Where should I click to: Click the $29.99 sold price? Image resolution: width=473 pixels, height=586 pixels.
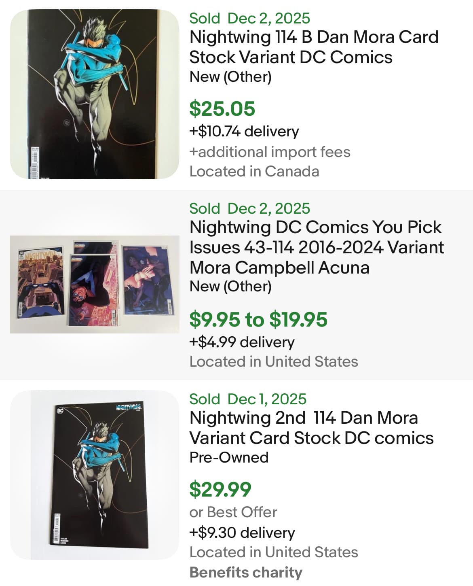[x=220, y=489]
